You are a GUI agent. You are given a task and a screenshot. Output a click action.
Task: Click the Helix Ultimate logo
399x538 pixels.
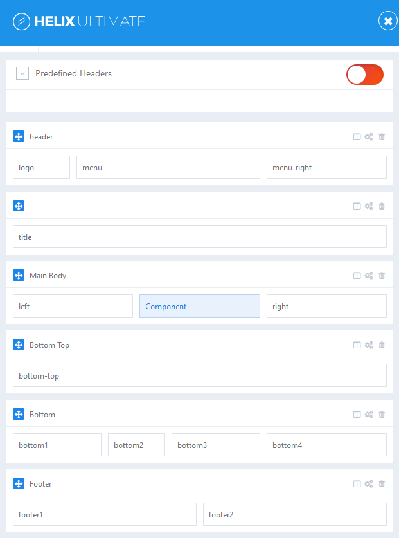point(79,22)
